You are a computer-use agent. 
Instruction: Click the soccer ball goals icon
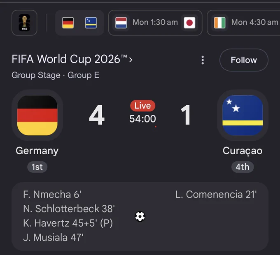coord(140,216)
